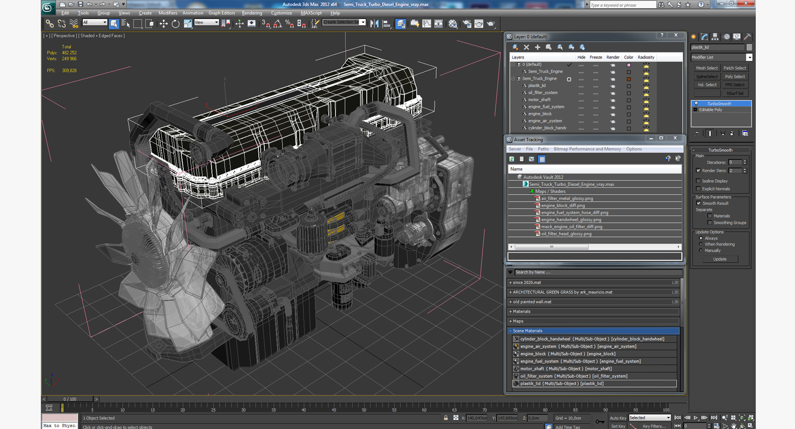Open Paths menu in Asset Tracking
This screenshot has height=429, width=795.
coord(544,149)
